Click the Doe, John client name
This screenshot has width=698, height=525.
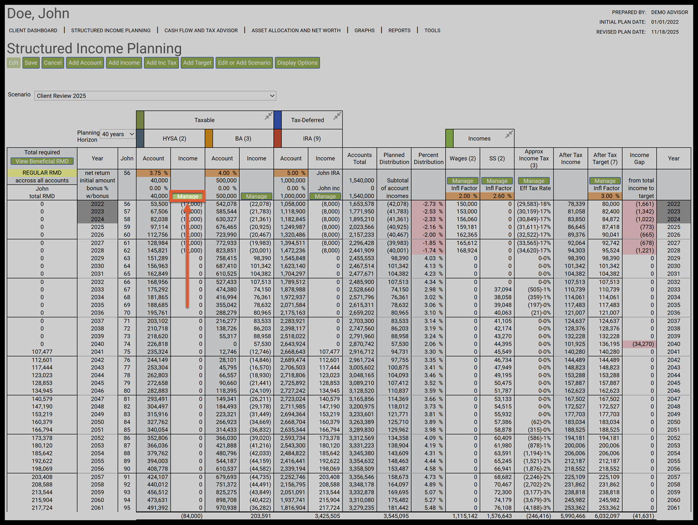(x=38, y=13)
